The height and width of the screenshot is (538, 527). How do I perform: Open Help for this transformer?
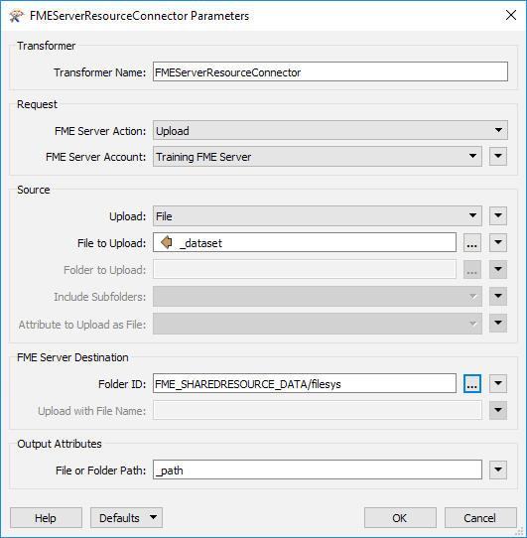tap(46, 518)
